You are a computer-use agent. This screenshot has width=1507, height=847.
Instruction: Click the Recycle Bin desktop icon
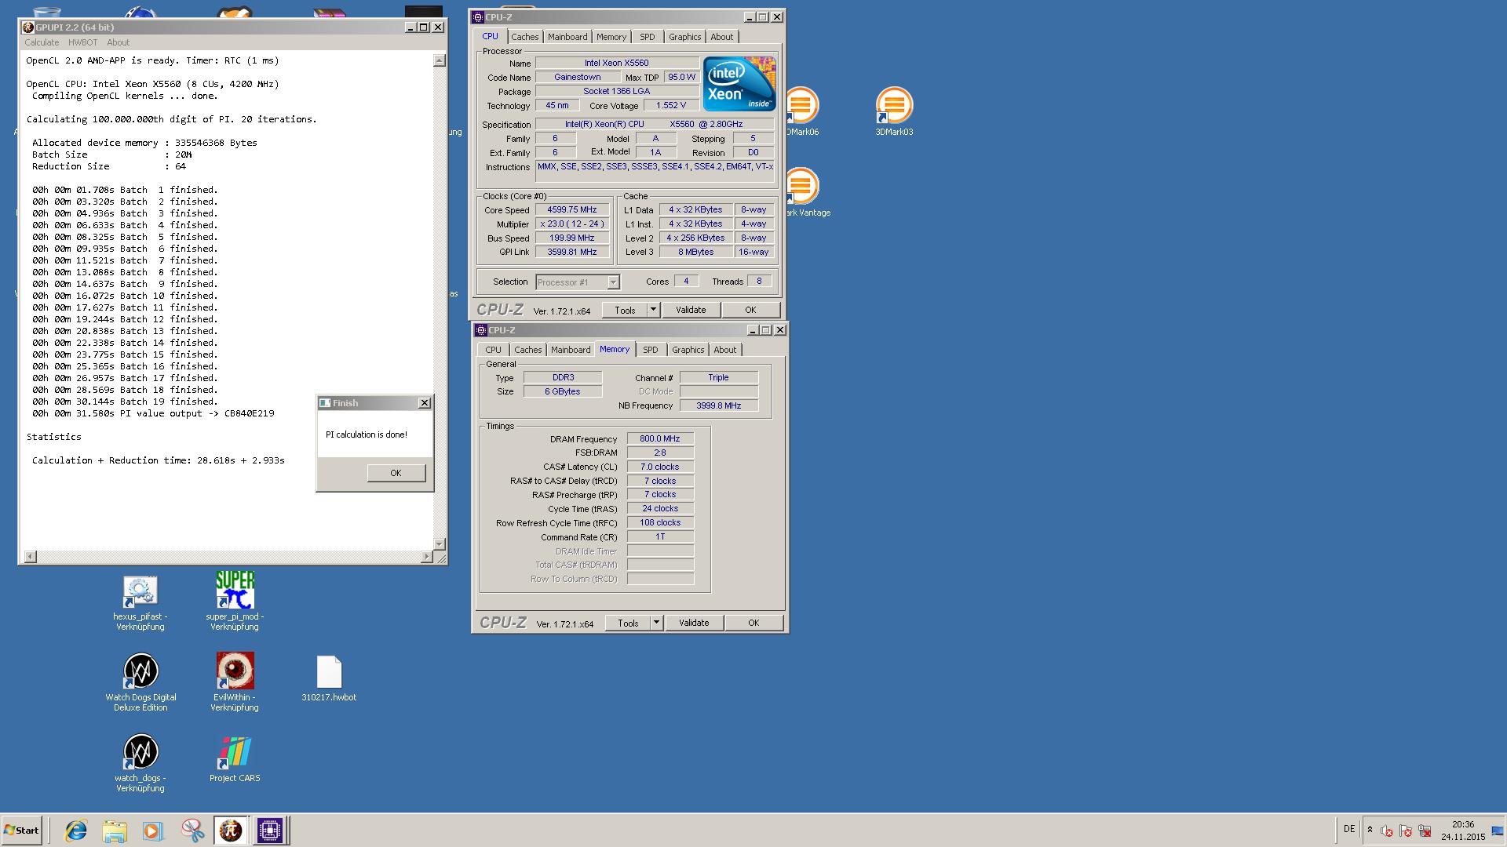47,11
